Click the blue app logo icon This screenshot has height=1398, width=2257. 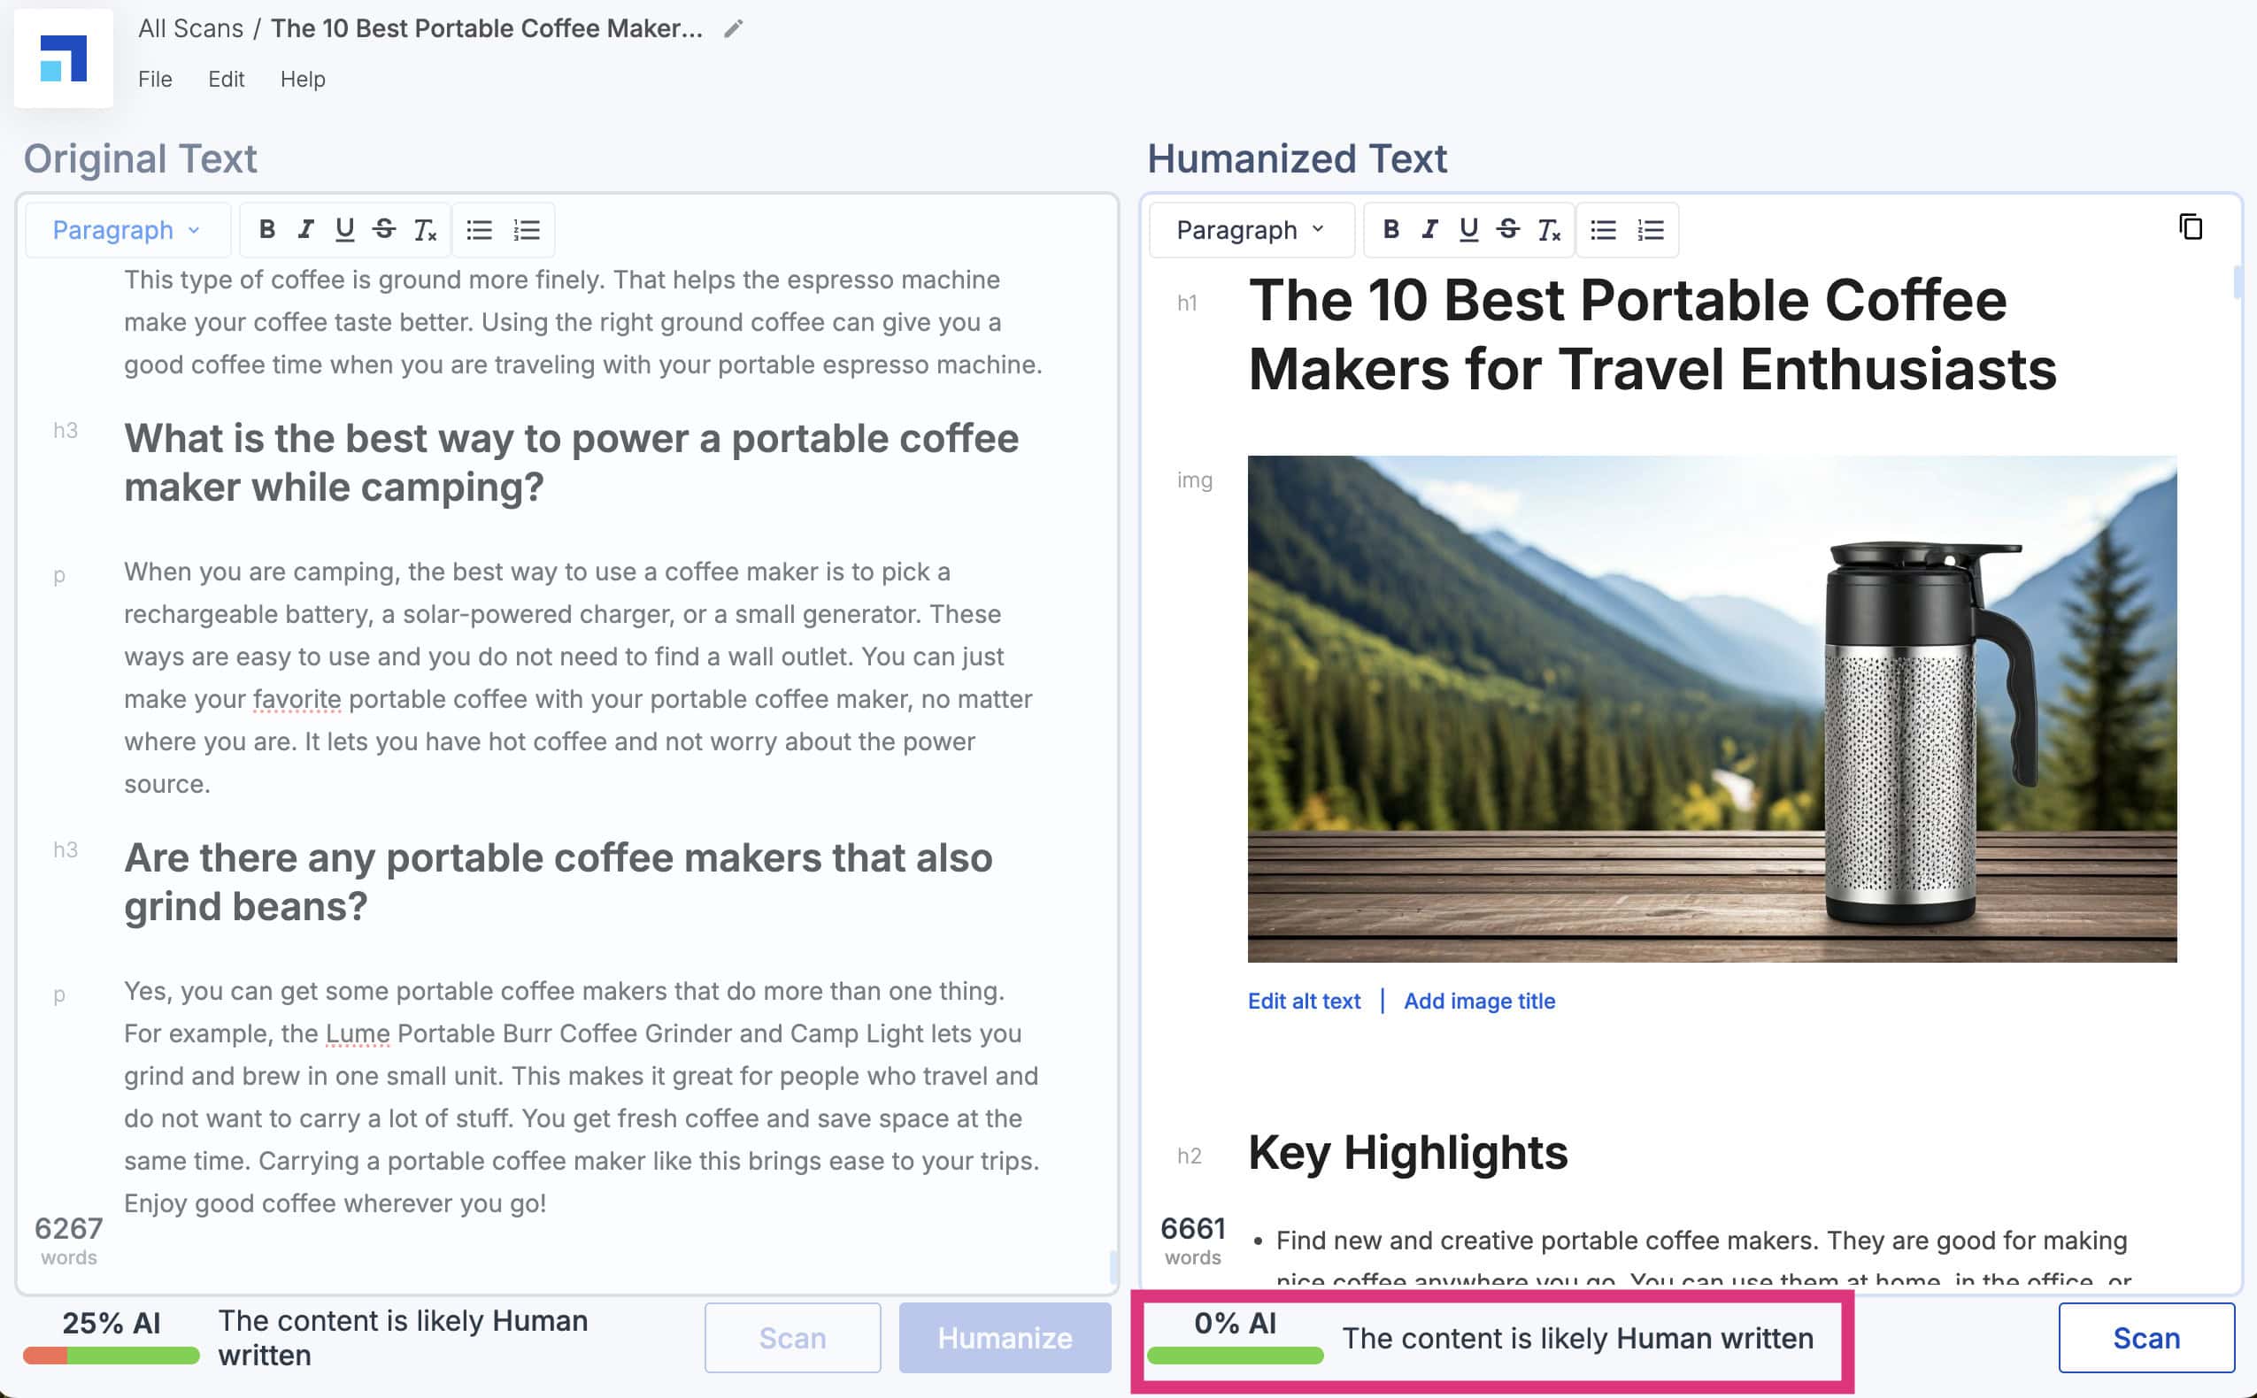pos(63,58)
